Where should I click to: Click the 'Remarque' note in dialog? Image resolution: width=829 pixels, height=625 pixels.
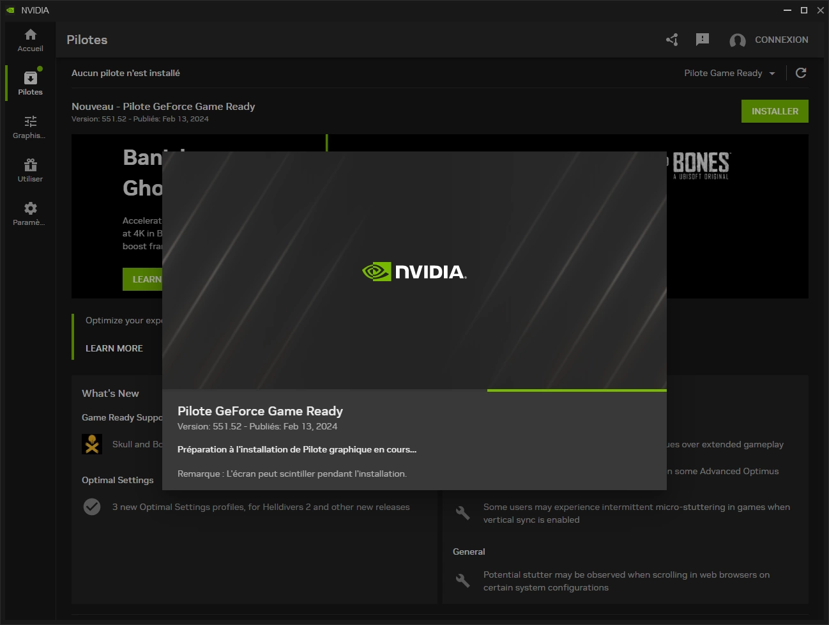point(292,474)
